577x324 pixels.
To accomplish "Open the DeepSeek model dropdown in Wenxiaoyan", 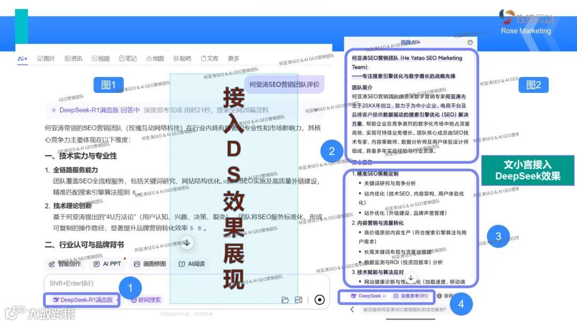I will [x=368, y=296].
